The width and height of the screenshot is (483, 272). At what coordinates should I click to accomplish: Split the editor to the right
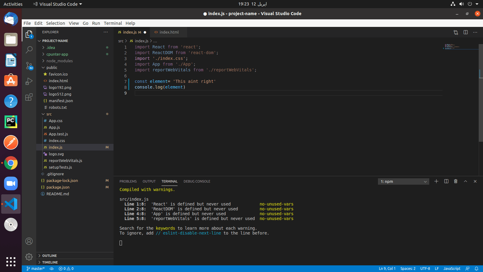[465, 32]
